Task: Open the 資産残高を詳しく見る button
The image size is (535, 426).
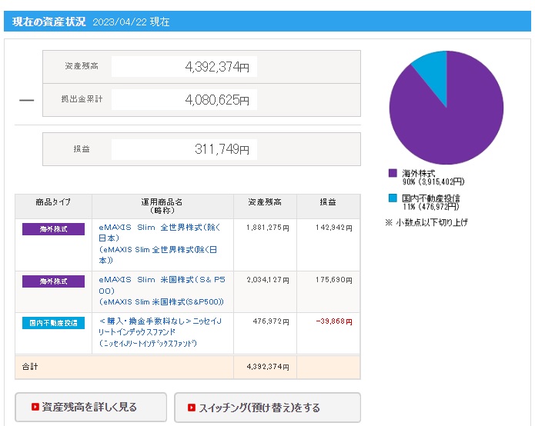Action: [91, 407]
